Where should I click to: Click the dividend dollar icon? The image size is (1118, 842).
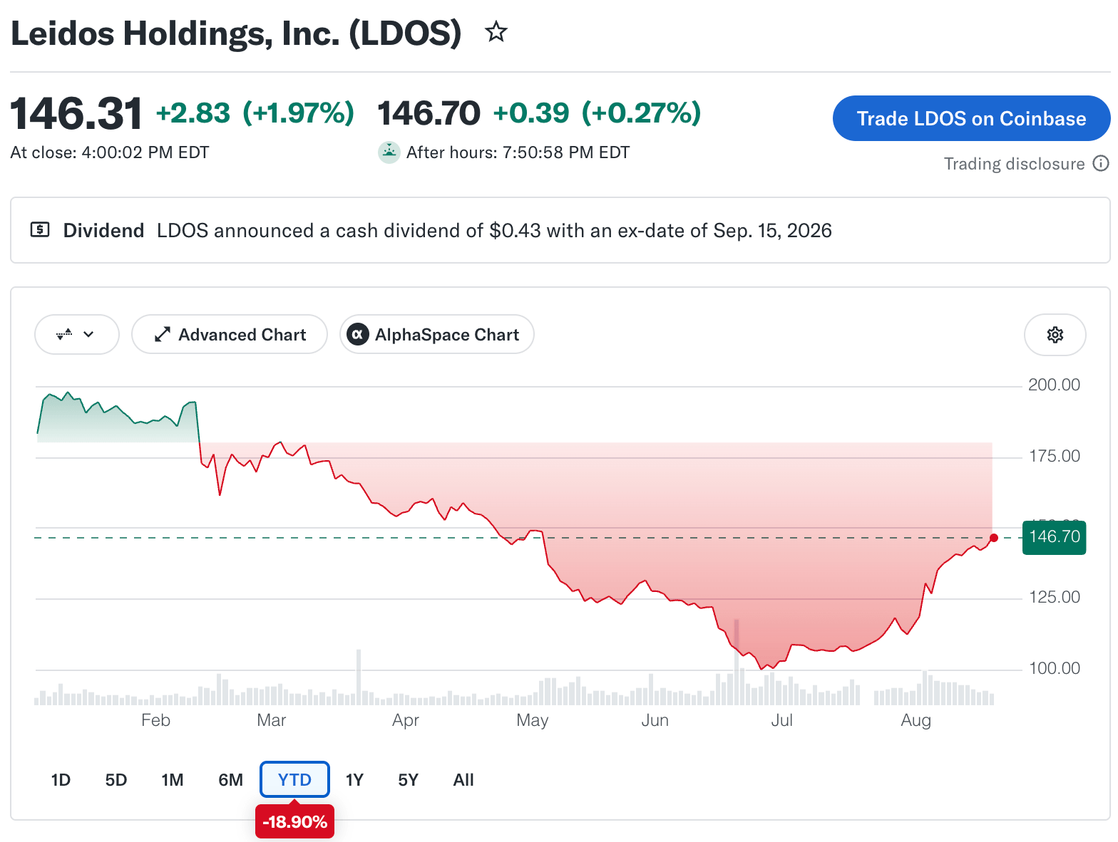click(x=40, y=230)
